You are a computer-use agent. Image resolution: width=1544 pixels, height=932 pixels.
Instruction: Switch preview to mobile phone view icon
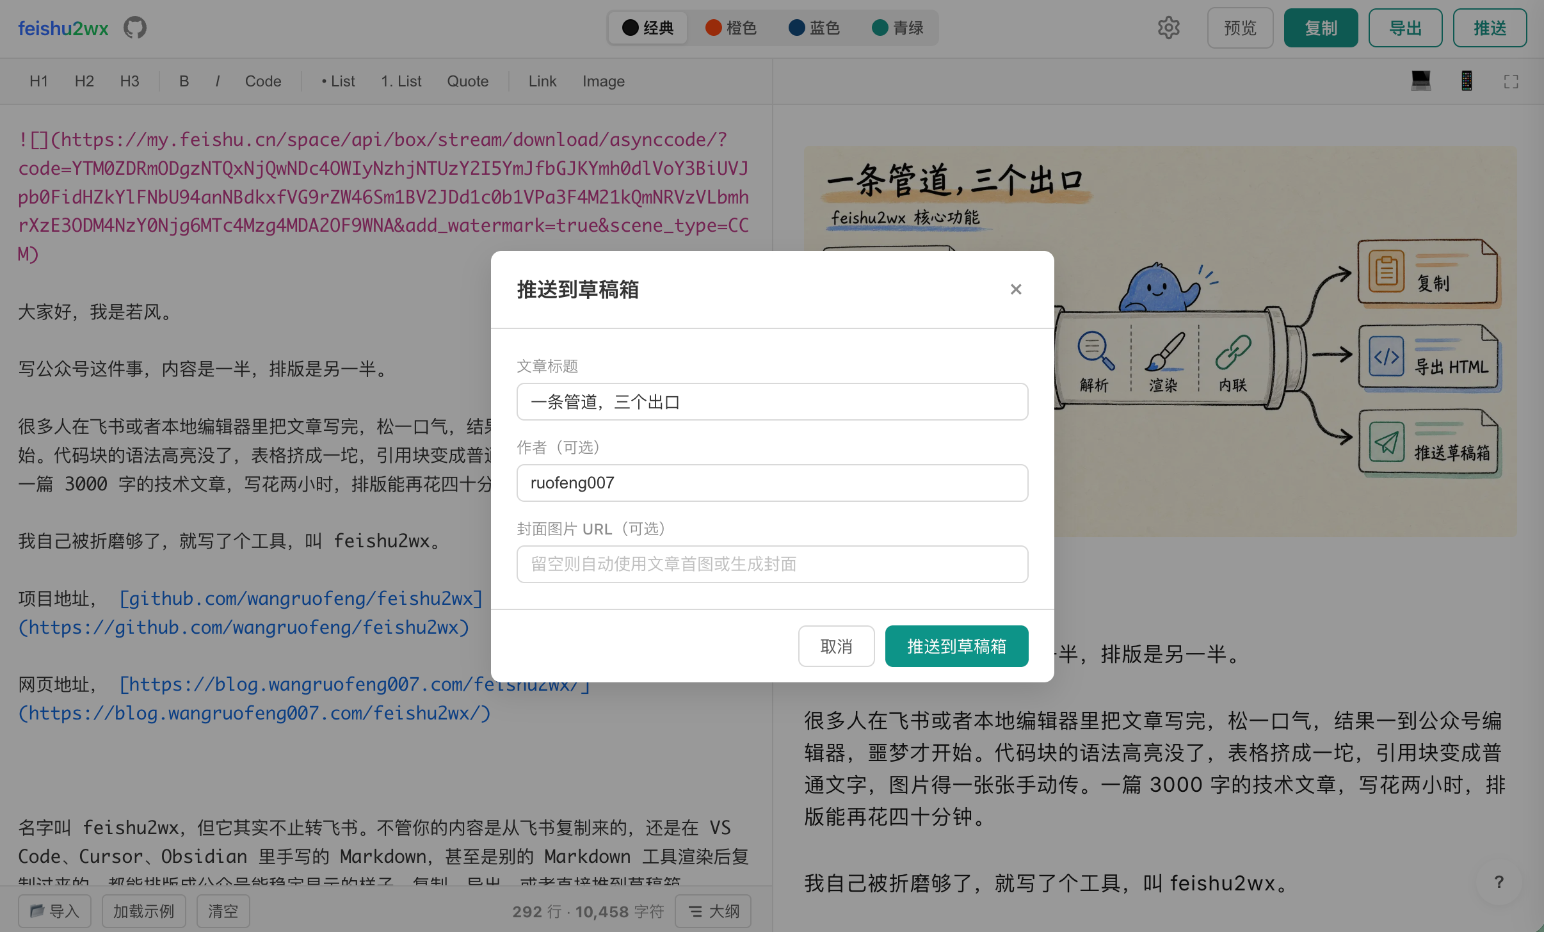tap(1467, 81)
